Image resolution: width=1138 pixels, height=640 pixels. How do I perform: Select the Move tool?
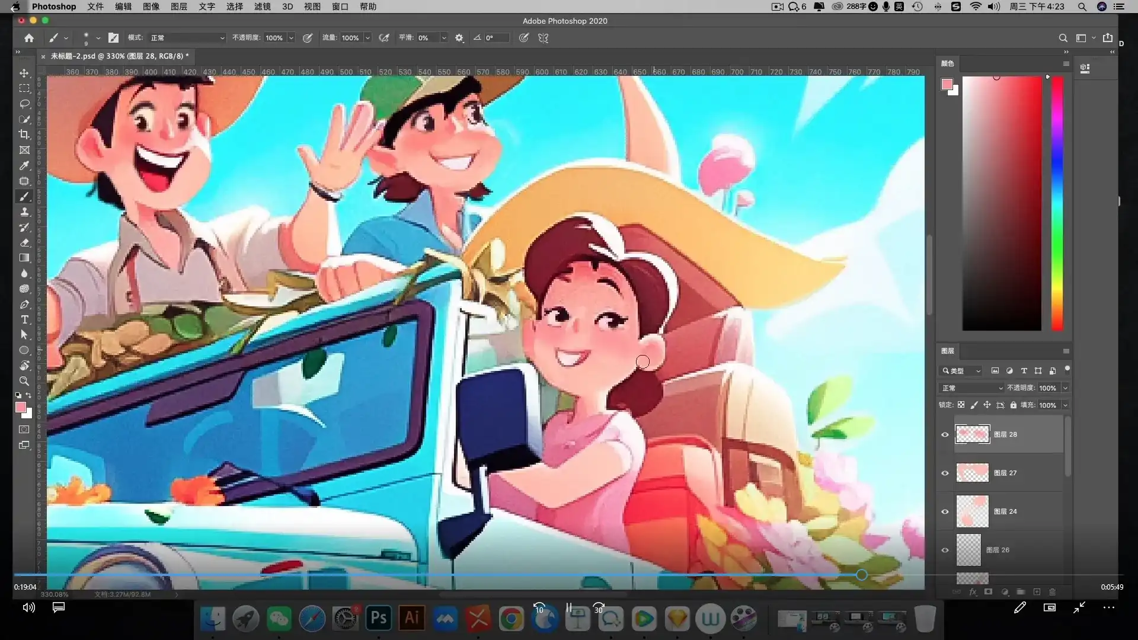pos(24,73)
